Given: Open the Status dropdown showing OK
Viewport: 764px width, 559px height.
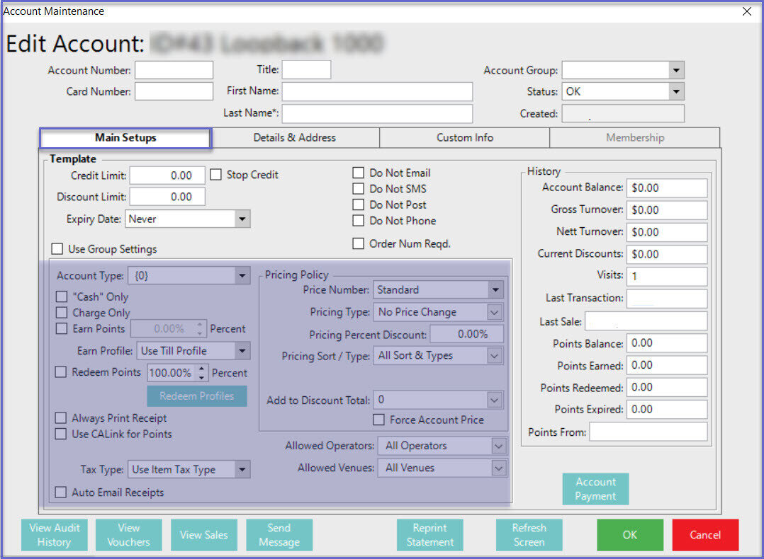Looking at the screenshot, I should point(676,91).
